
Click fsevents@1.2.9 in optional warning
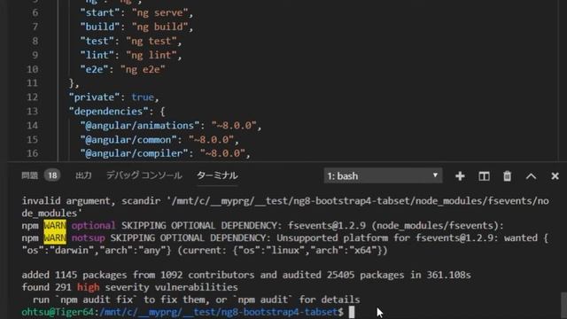pyautogui.click(x=327, y=226)
